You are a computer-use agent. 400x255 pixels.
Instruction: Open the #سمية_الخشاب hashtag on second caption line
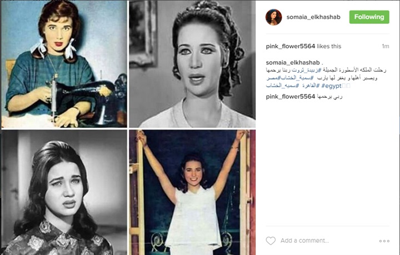[297, 78]
